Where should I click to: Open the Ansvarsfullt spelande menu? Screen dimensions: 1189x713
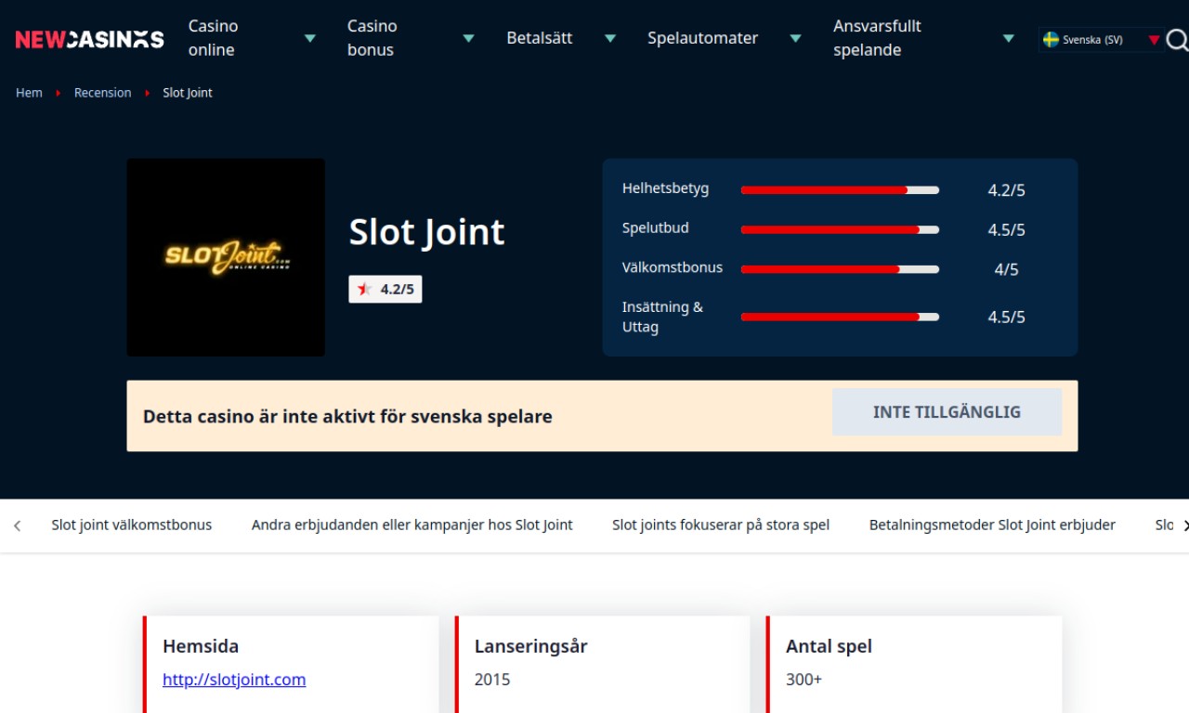[x=877, y=38]
